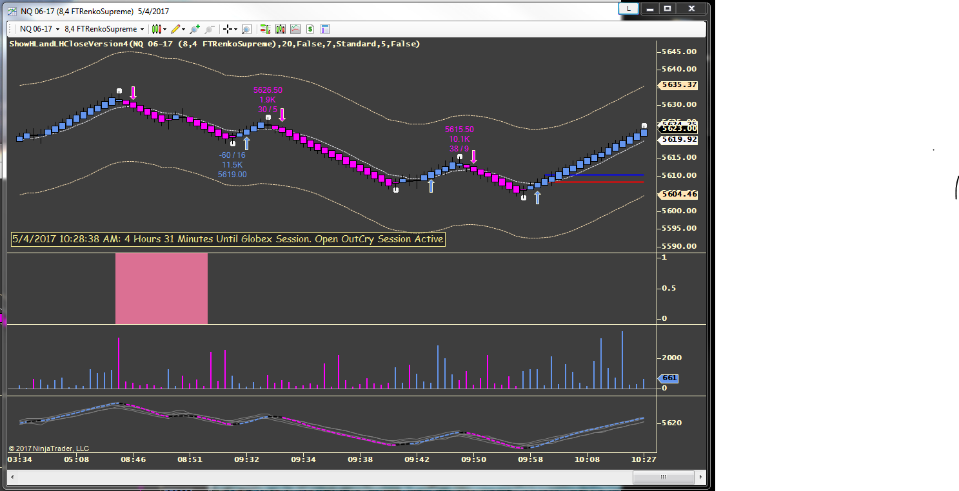Open the cursor type dropdown arrow
This screenshot has height=491, width=959.
(235, 29)
